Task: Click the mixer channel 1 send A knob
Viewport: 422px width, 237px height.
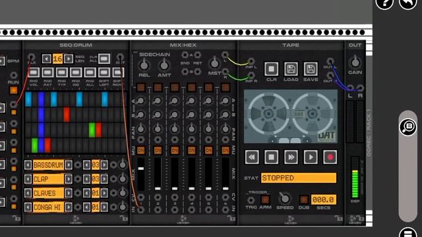Action: pyautogui.click(x=140, y=101)
